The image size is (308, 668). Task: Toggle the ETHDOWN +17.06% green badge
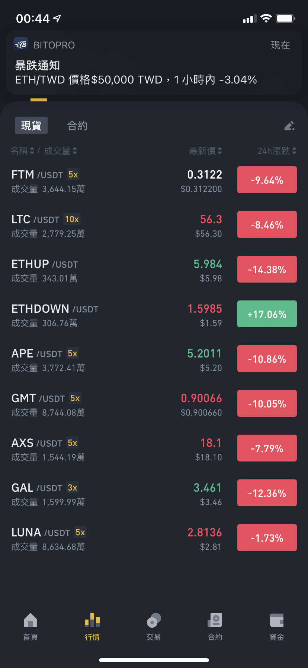point(267,314)
